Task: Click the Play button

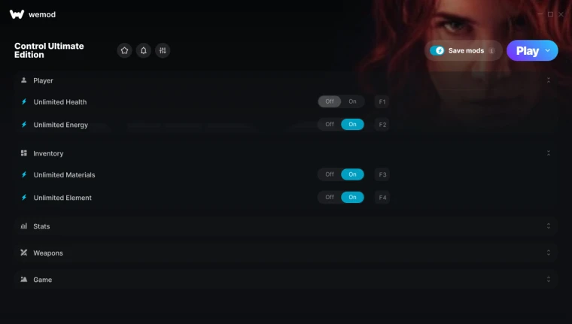Action: coord(528,50)
